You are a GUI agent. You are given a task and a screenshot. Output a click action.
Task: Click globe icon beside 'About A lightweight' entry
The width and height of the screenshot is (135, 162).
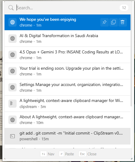[12, 120]
